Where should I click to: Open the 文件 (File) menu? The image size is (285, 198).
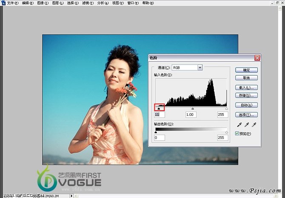pyautogui.click(x=13, y=3)
